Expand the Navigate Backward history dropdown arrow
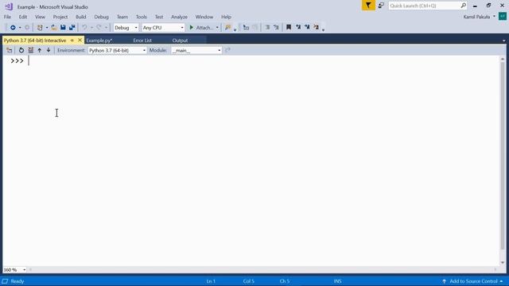The height and width of the screenshot is (286, 509). tap(20, 28)
